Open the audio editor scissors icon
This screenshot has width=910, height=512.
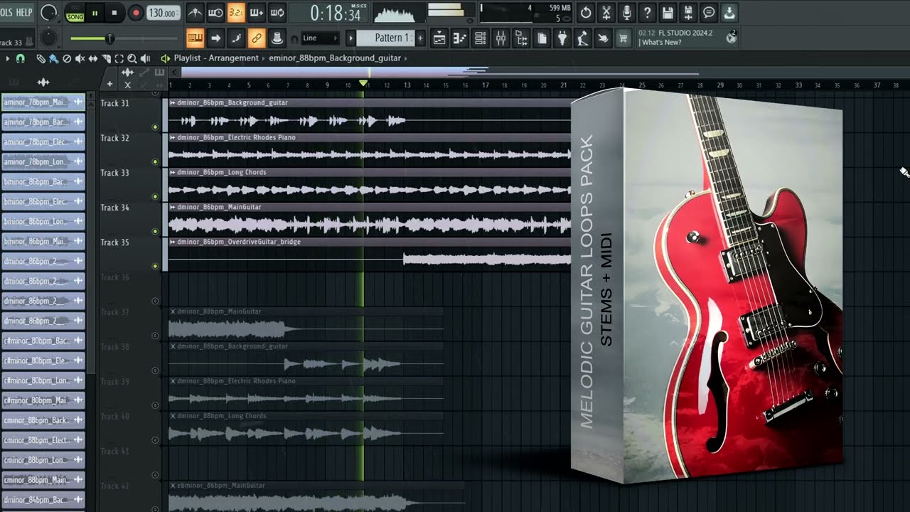[x=606, y=13]
